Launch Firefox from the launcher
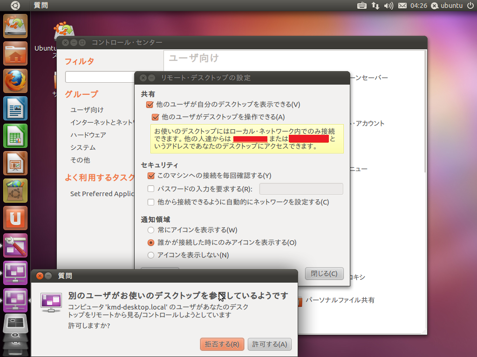 (15, 81)
